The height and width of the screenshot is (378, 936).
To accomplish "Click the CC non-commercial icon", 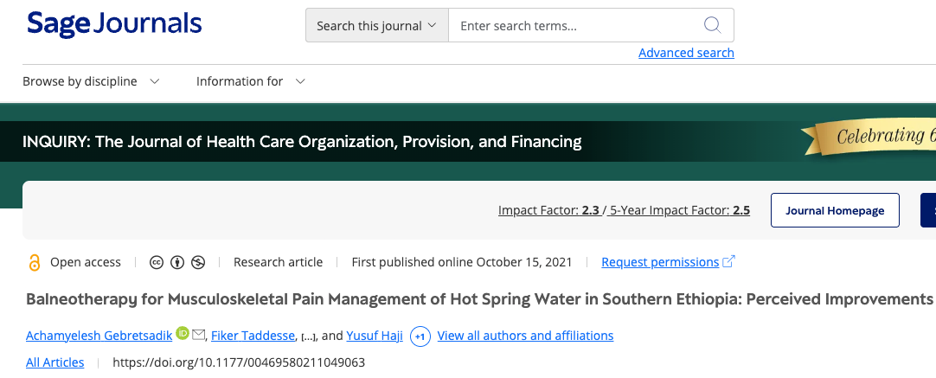I will (x=198, y=262).
